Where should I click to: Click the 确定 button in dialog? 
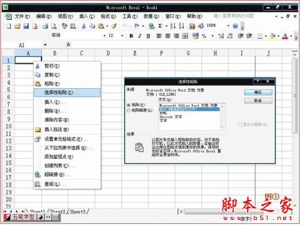point(258,92)
